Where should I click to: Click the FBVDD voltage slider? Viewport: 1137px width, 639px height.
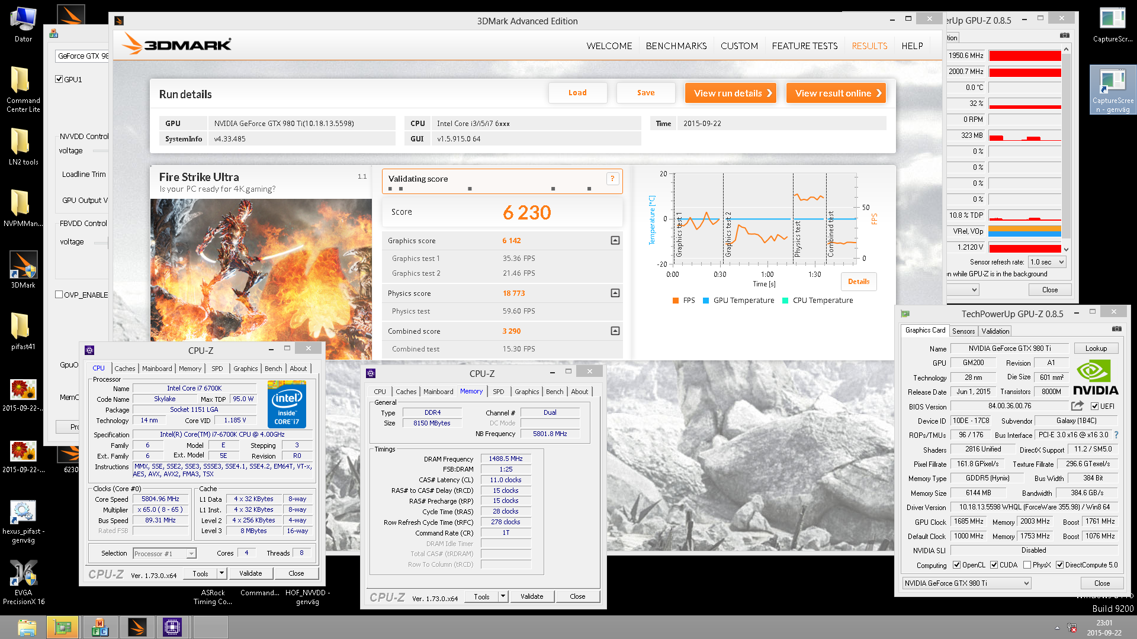point(101,242)
